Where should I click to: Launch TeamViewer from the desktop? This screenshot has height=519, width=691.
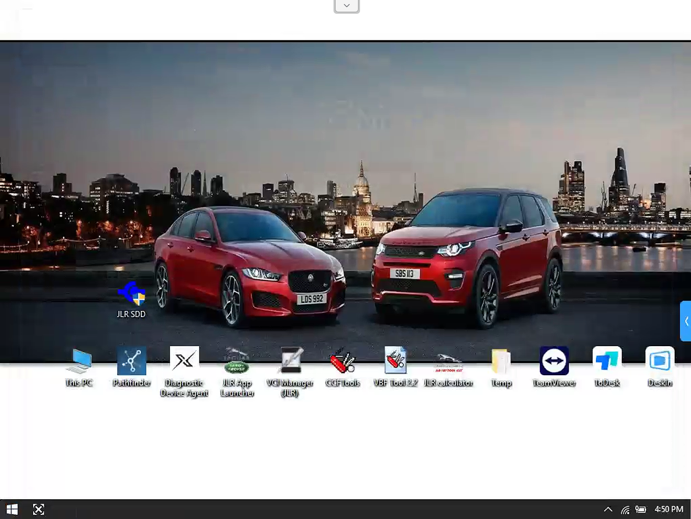point(554,367)
